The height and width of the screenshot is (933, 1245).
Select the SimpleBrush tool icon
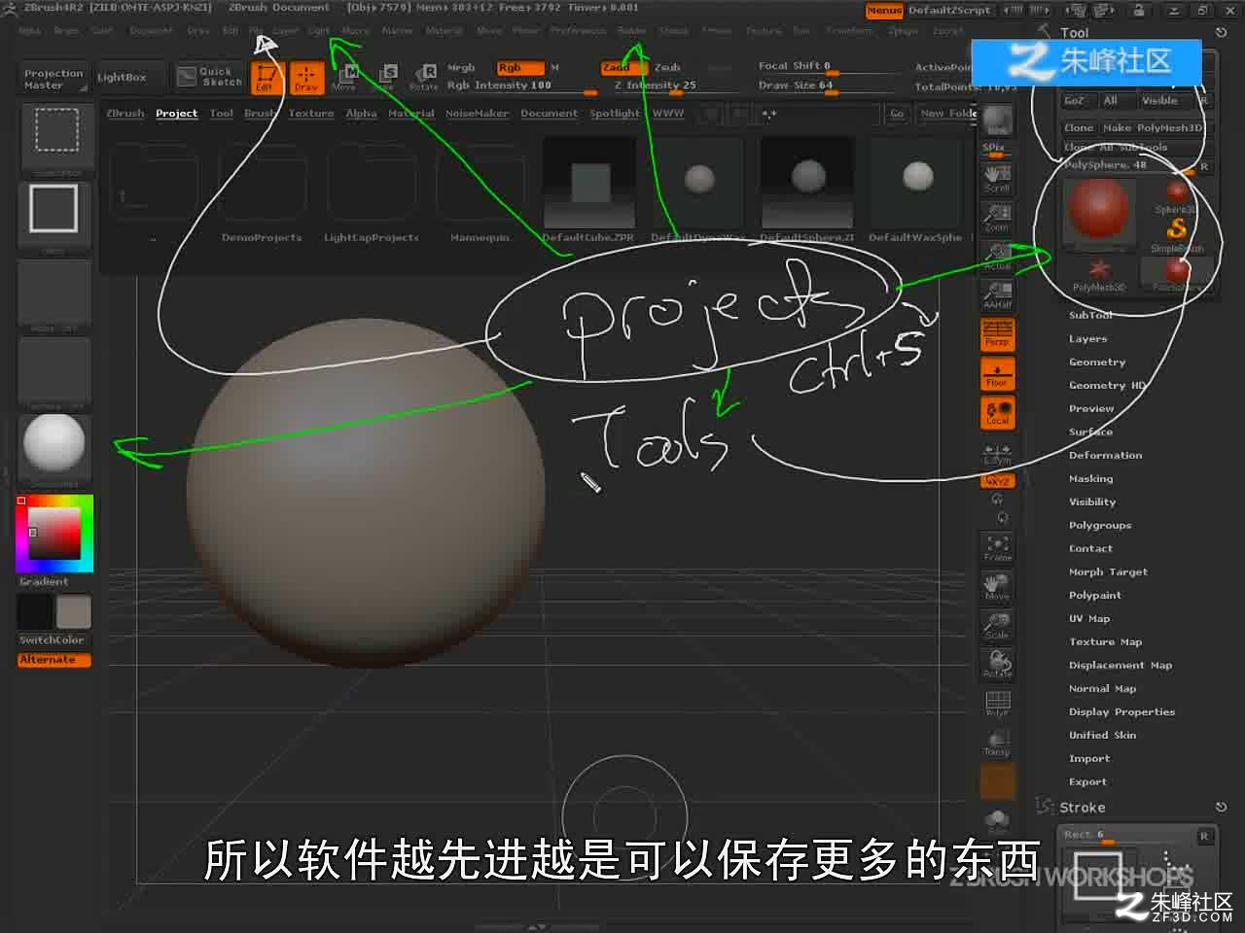point(1177,233)
